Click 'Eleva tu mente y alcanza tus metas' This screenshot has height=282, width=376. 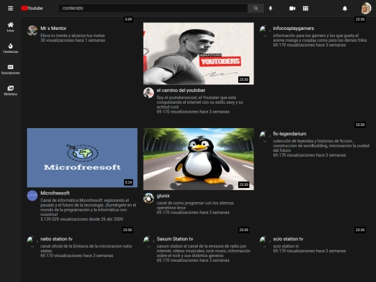72,36
